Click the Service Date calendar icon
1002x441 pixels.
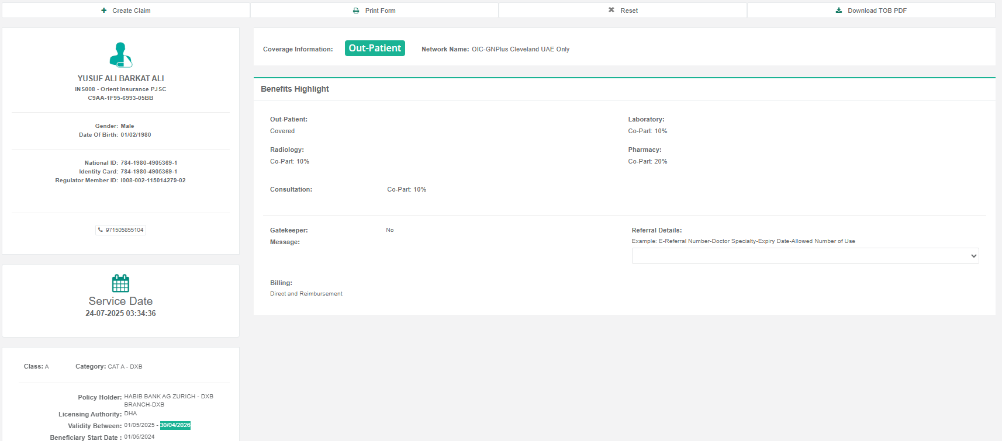tap(120, 283)
